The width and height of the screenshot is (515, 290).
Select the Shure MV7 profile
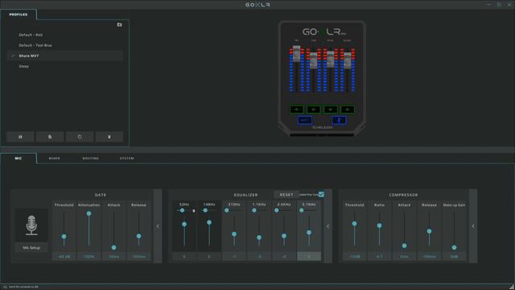click(65, 56)
